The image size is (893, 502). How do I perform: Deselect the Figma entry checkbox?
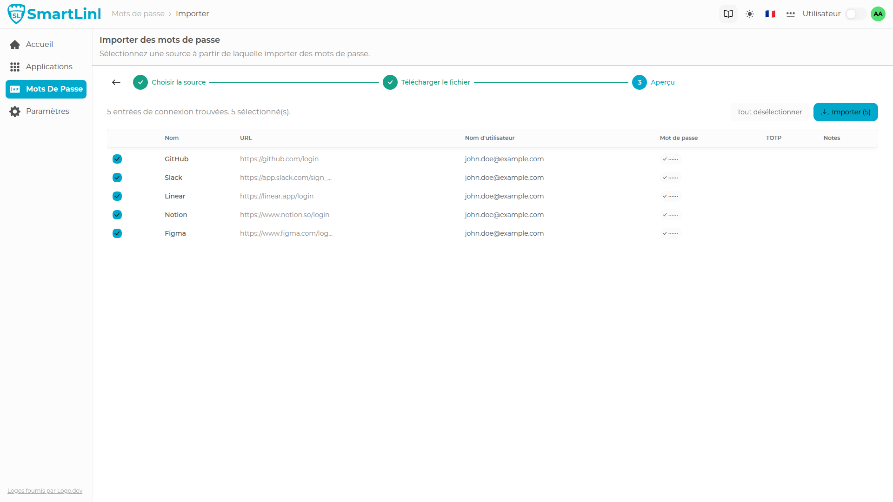coord(117,233)
